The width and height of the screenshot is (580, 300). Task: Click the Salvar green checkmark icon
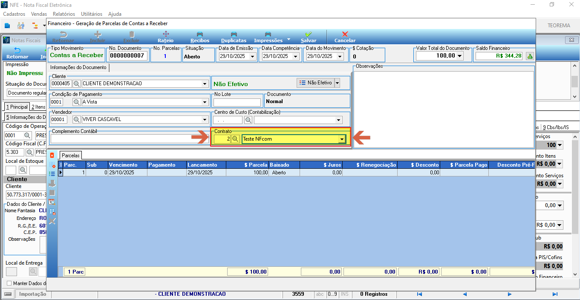pos(308,34)
